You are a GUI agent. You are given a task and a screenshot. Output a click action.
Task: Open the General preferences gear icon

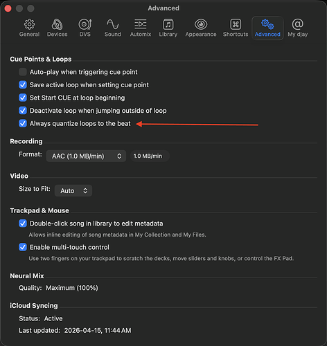click(x=29, y=24)
